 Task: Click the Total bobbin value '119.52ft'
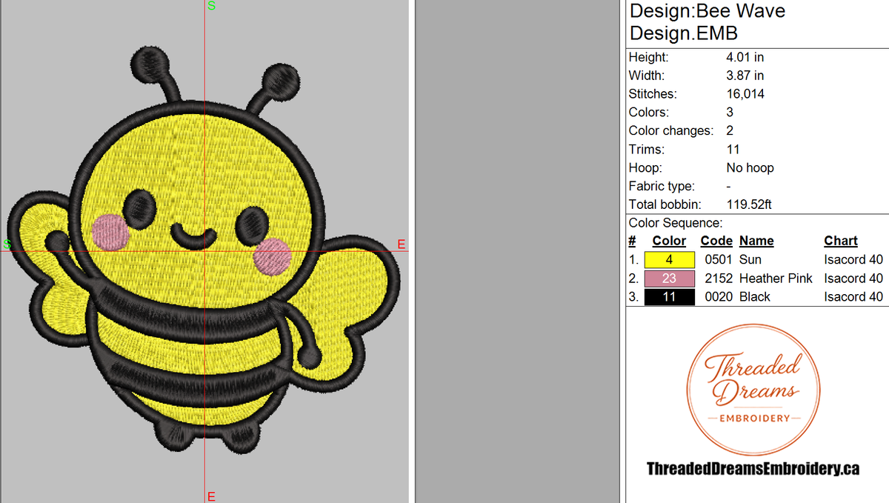749,204
